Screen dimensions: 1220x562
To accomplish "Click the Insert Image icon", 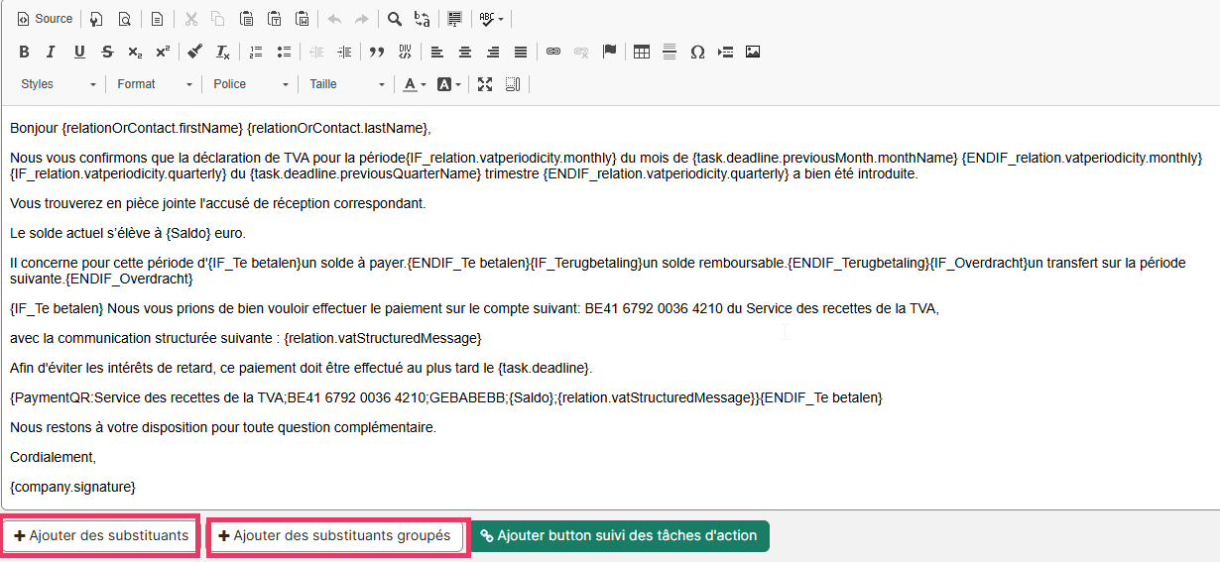I will [753, 52].
